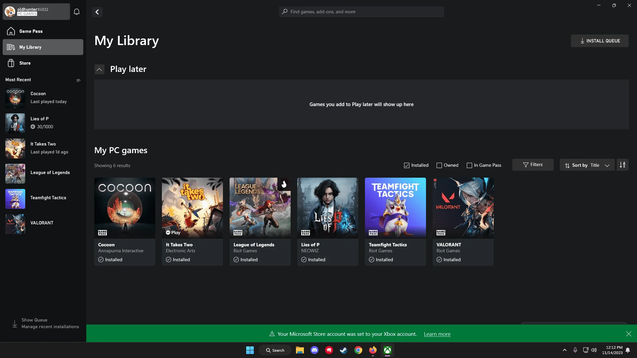Click the Show Queue download icon

15,324
